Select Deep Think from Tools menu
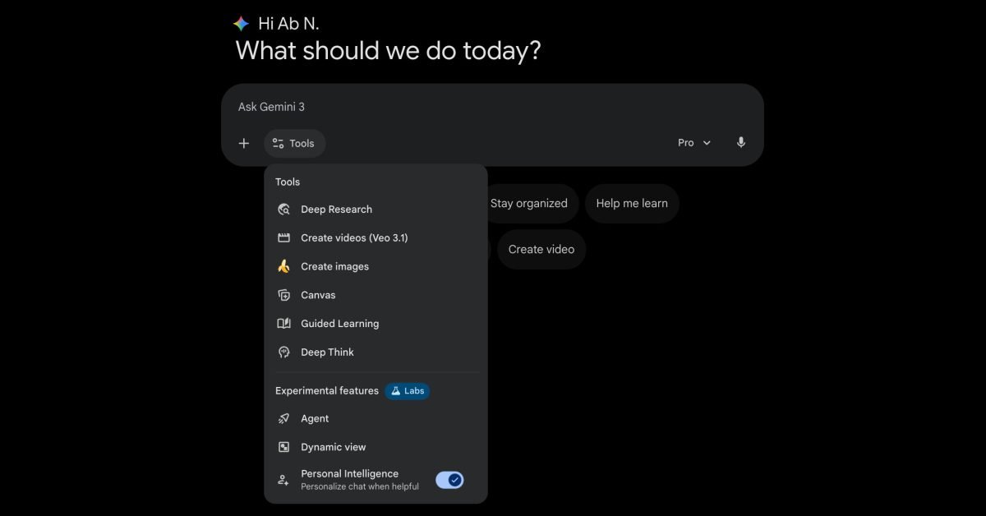 click(327, 352)
